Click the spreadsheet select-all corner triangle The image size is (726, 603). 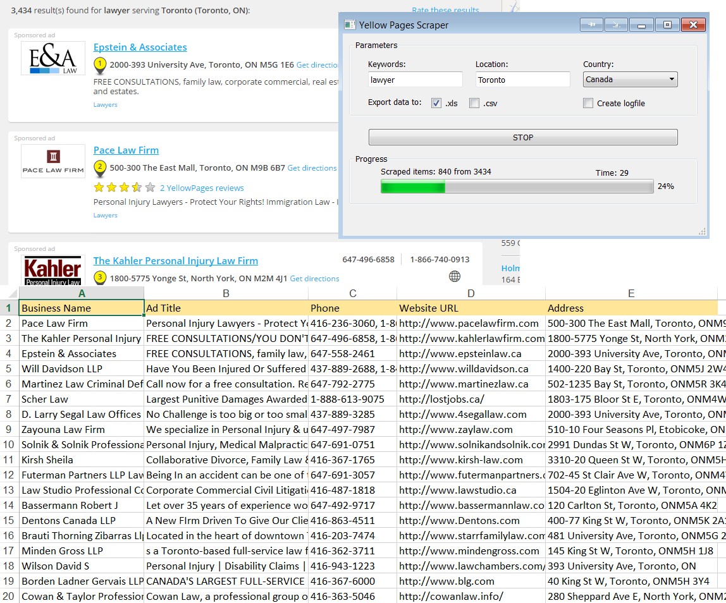click(x=13, y=293)
